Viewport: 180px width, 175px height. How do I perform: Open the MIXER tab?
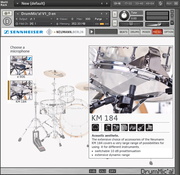coord(146,32)
